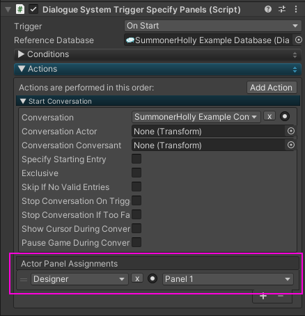Open the component three-dot options menu
Image resolution: width=305 pixels, height=316 pixels.
point(296,9)
